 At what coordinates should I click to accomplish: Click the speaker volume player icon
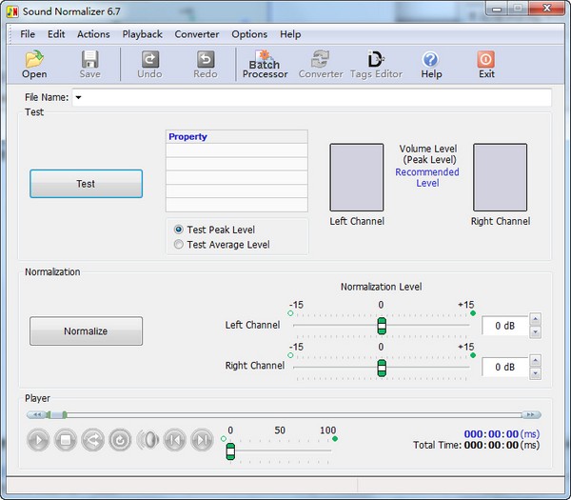148,440
